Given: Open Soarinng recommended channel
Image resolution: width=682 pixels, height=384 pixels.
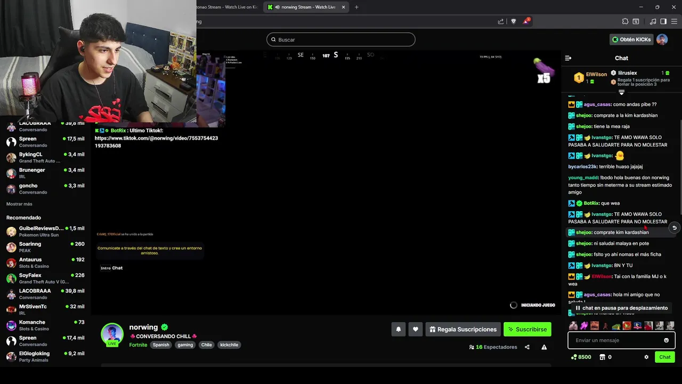Looking at the screenshot, I should (45, 247).
